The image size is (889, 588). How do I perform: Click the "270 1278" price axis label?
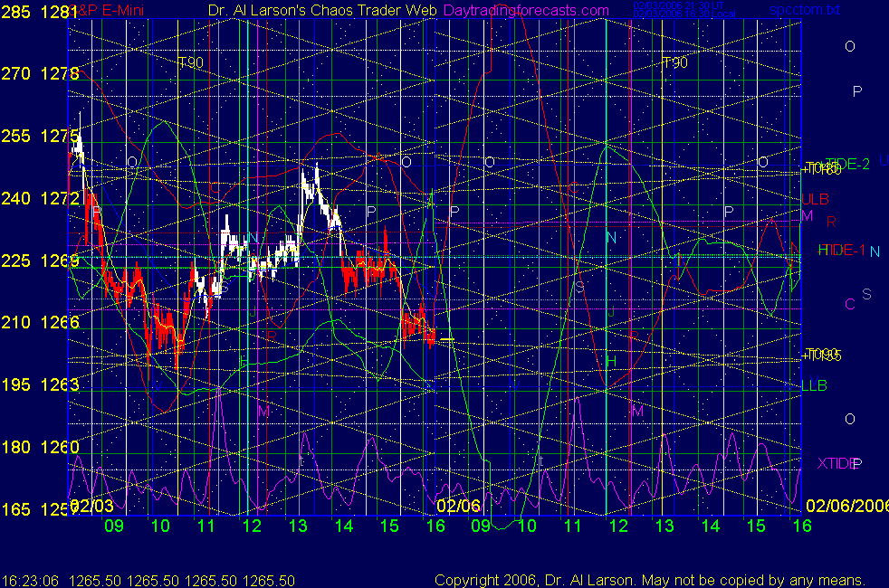(x=40, y=73)
